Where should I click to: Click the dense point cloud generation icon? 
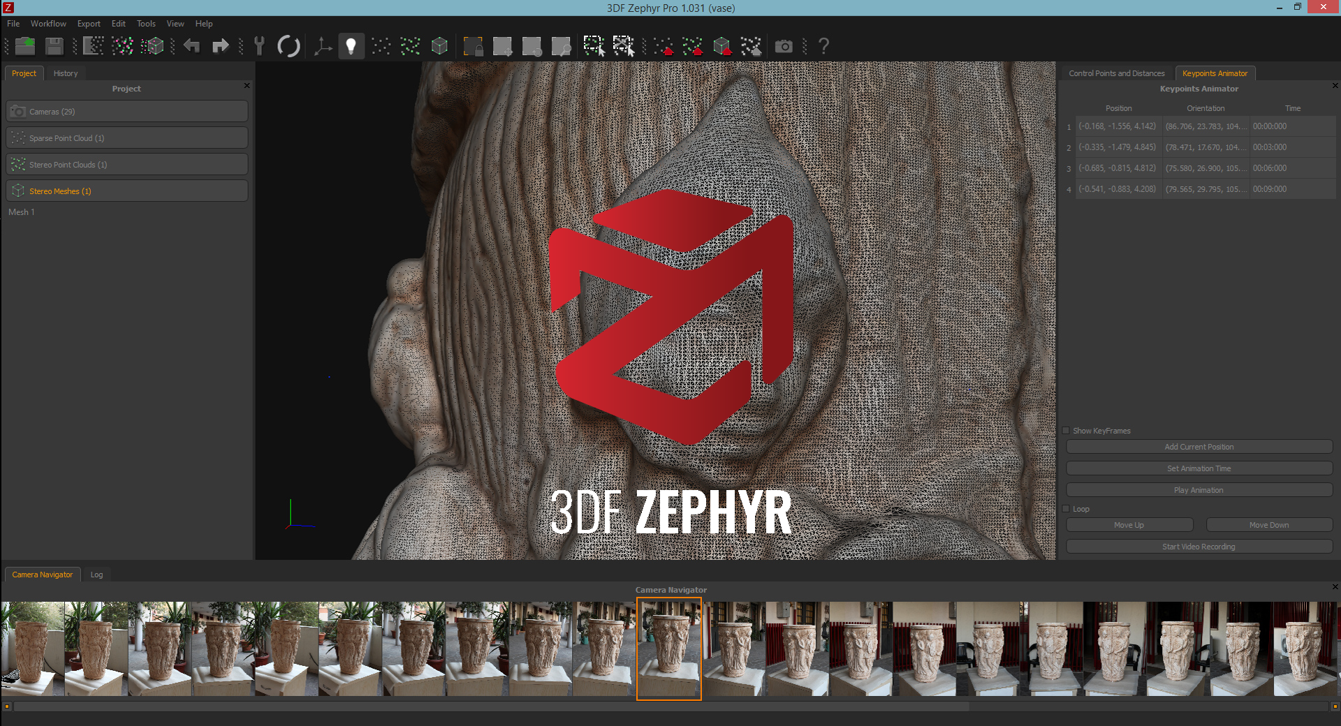click(122, 46)
